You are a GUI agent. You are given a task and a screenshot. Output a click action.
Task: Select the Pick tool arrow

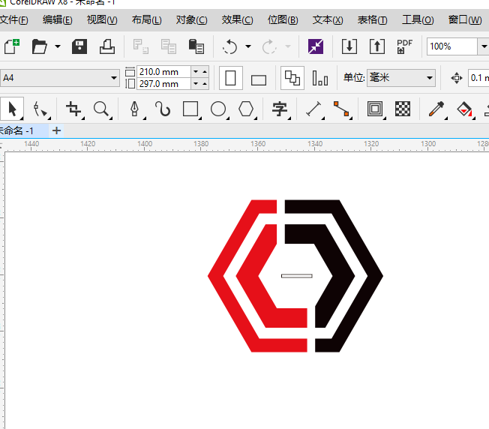[x=12, y=109]
